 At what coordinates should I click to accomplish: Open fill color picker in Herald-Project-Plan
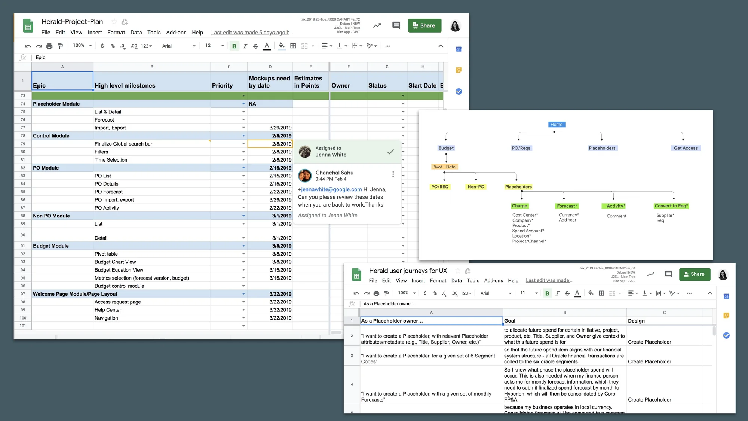tap(282, 46)
